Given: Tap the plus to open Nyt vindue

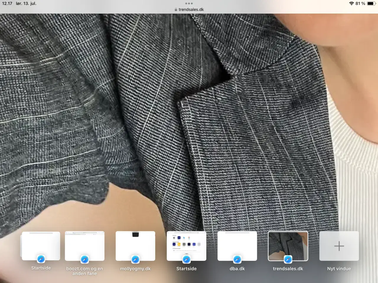Looking at the screenshot, I should (x=339, y=246).
